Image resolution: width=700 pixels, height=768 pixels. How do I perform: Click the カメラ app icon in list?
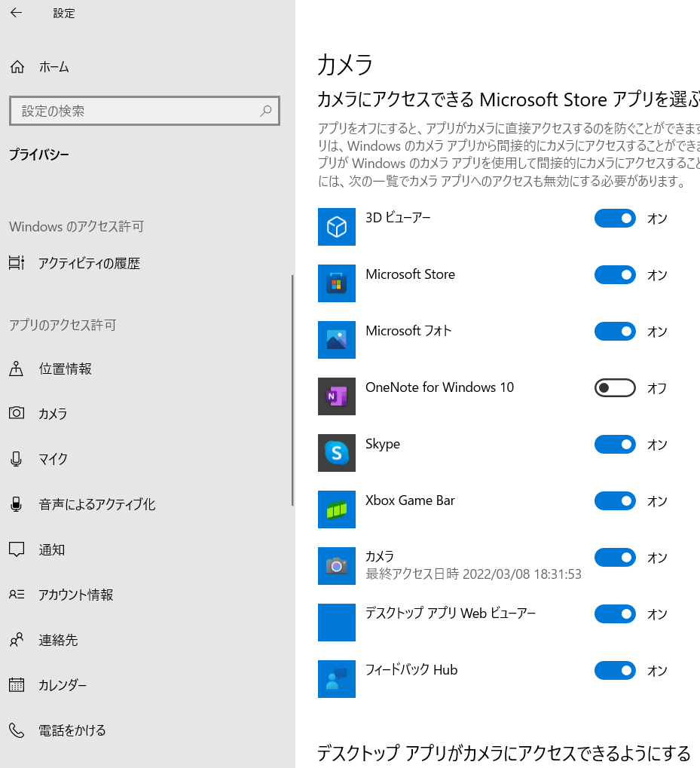click(x=337, y=566)
